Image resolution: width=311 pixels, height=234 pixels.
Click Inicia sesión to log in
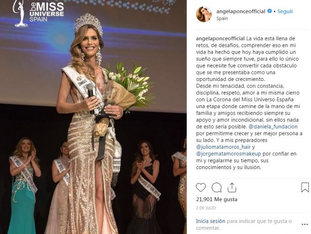210,221
